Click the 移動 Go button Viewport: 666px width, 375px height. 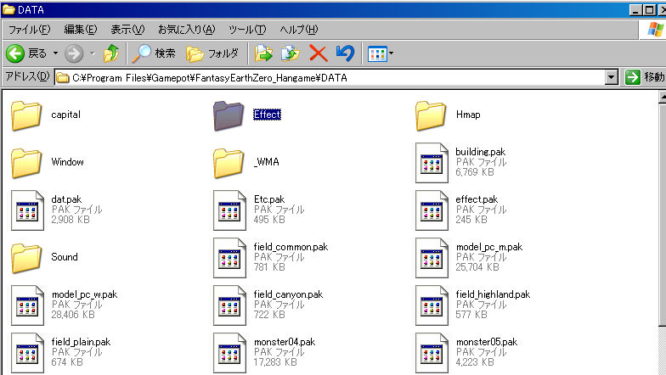tap(644, 77)
